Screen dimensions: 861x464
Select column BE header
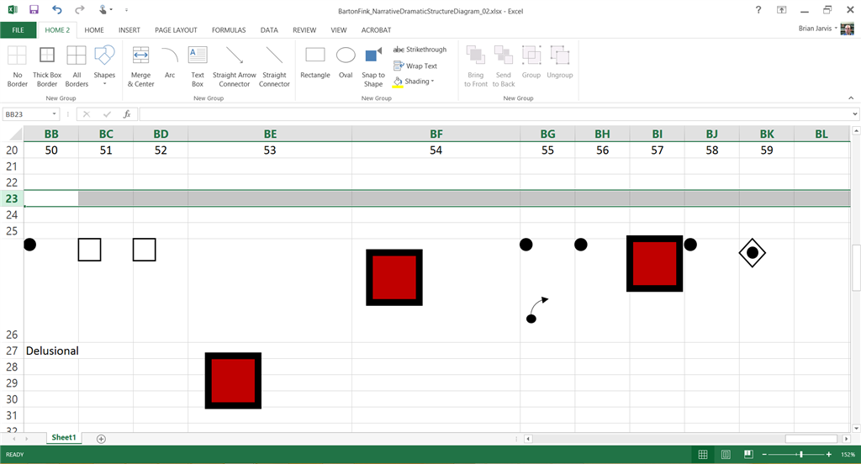pyautogui.click(x=270, y=134)
